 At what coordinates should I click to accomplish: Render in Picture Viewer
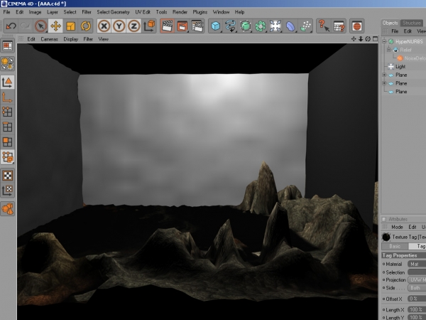(182, 26)
